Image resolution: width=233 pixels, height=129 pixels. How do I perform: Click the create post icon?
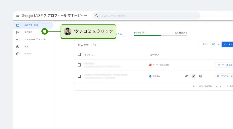click(201, 76)
